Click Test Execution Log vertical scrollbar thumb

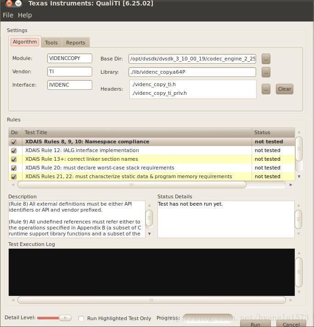click(x=299, y=272)
